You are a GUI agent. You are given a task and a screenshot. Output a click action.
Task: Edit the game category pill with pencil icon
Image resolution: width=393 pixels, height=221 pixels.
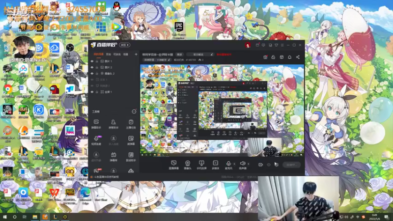point(157,60)
